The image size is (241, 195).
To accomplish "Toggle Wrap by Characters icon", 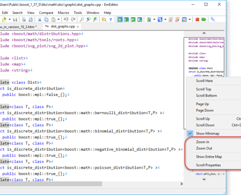I will (x=127, y=19).
